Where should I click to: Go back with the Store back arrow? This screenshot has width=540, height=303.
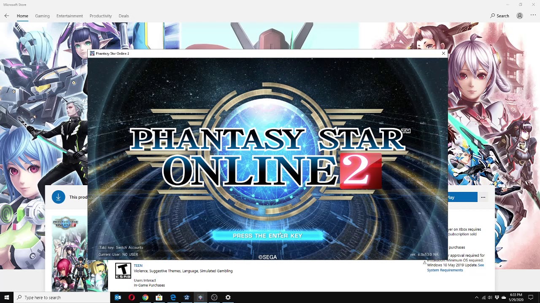6,16
